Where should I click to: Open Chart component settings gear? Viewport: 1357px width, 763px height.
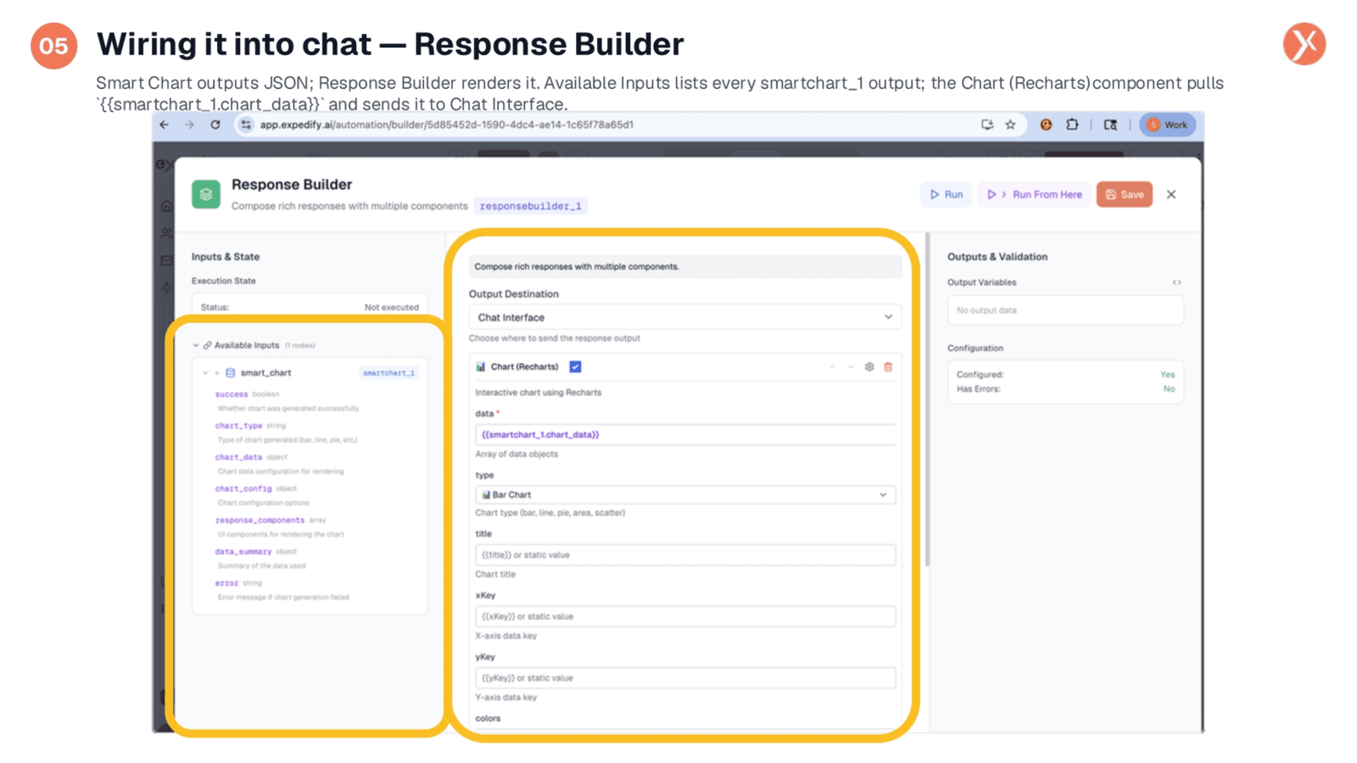point(869,367)
